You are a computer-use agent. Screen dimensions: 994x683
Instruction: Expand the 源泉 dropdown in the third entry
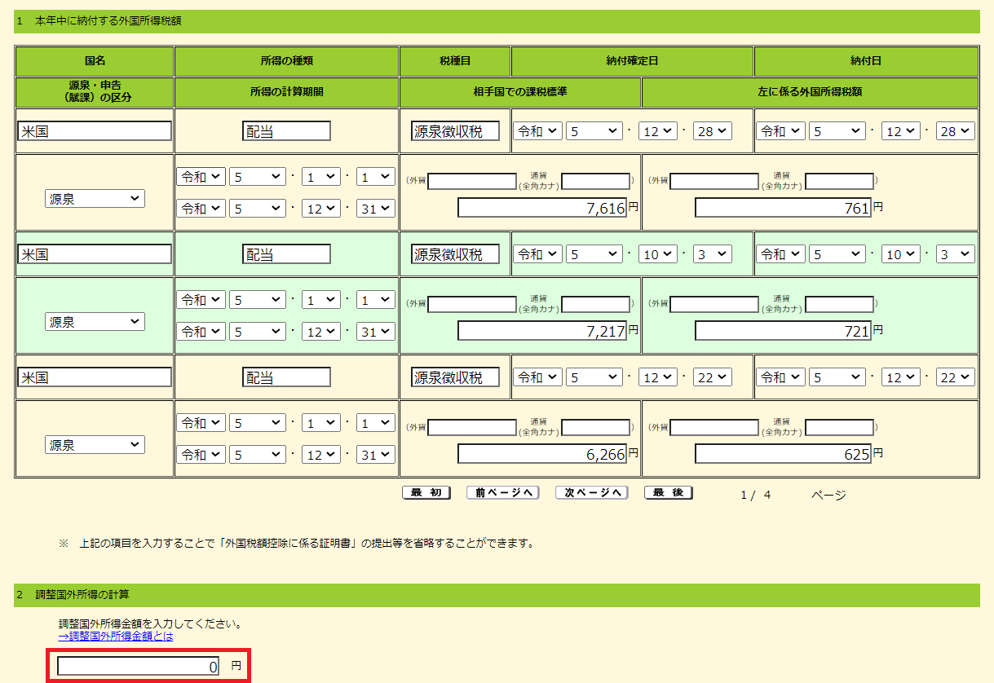tap(95, 445)
